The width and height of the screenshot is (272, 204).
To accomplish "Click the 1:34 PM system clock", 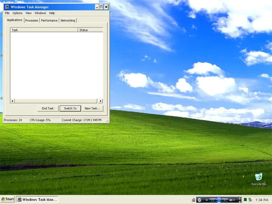I will click(x=262, y=200).
